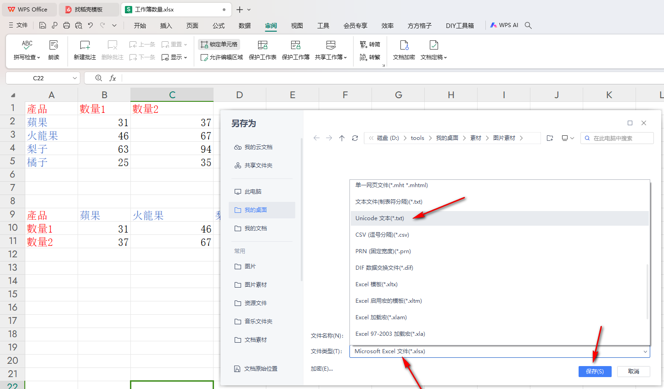Click the search magnifier icon in ribbon
This screenshot has height=389, width=664.
click(528, 25)
